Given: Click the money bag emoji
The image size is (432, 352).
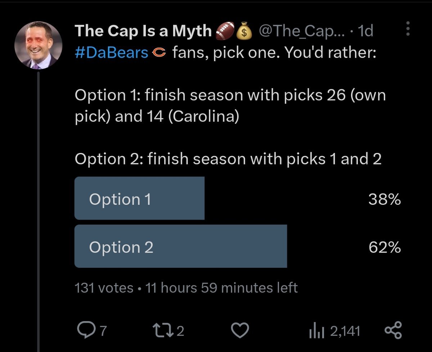Looking at the screenshot, I should pos(245,32).
